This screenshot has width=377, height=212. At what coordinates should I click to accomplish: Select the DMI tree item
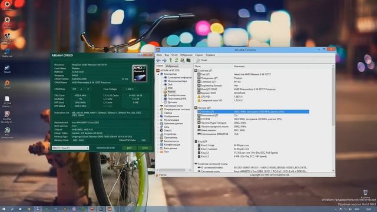tap(168, 85)
